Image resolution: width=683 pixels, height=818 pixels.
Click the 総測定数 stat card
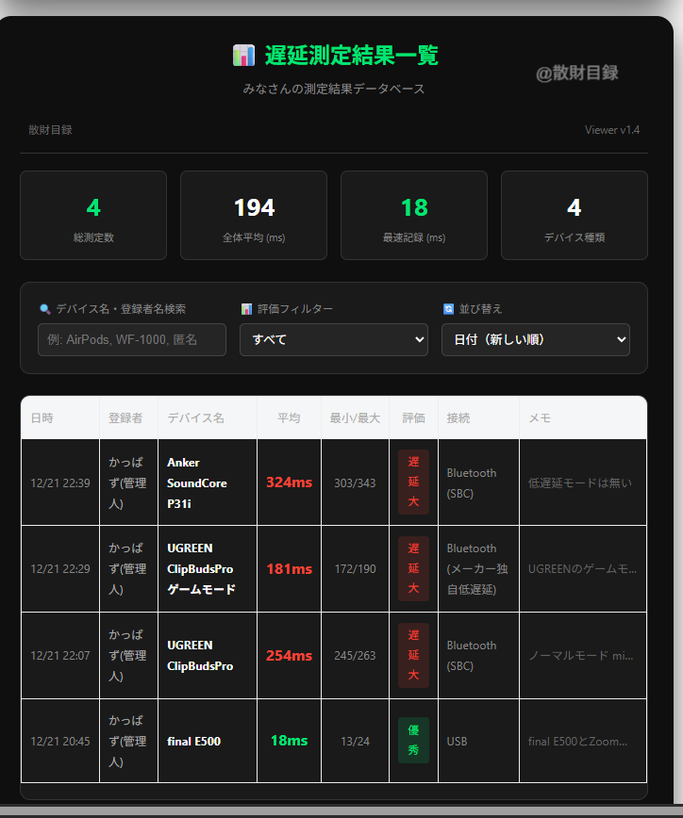[x=93, y=215]
